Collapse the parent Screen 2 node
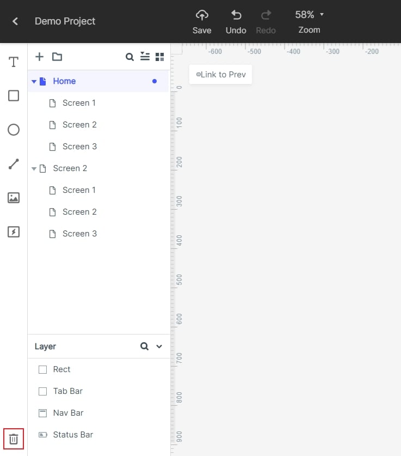 pyautogui.click(x=34, y=169)
